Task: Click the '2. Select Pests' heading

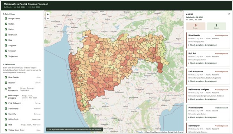Action: coord(9,64)
